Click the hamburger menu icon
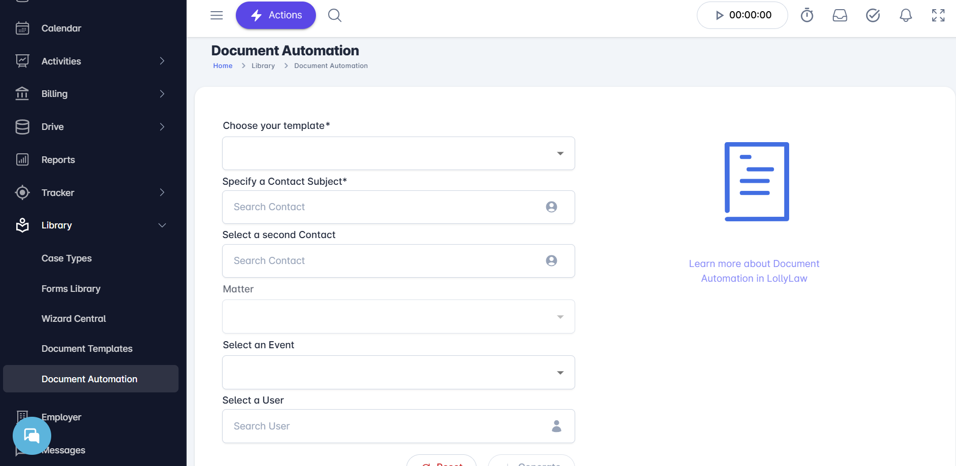This screenshot has width=956, height=466. (217, 15)
